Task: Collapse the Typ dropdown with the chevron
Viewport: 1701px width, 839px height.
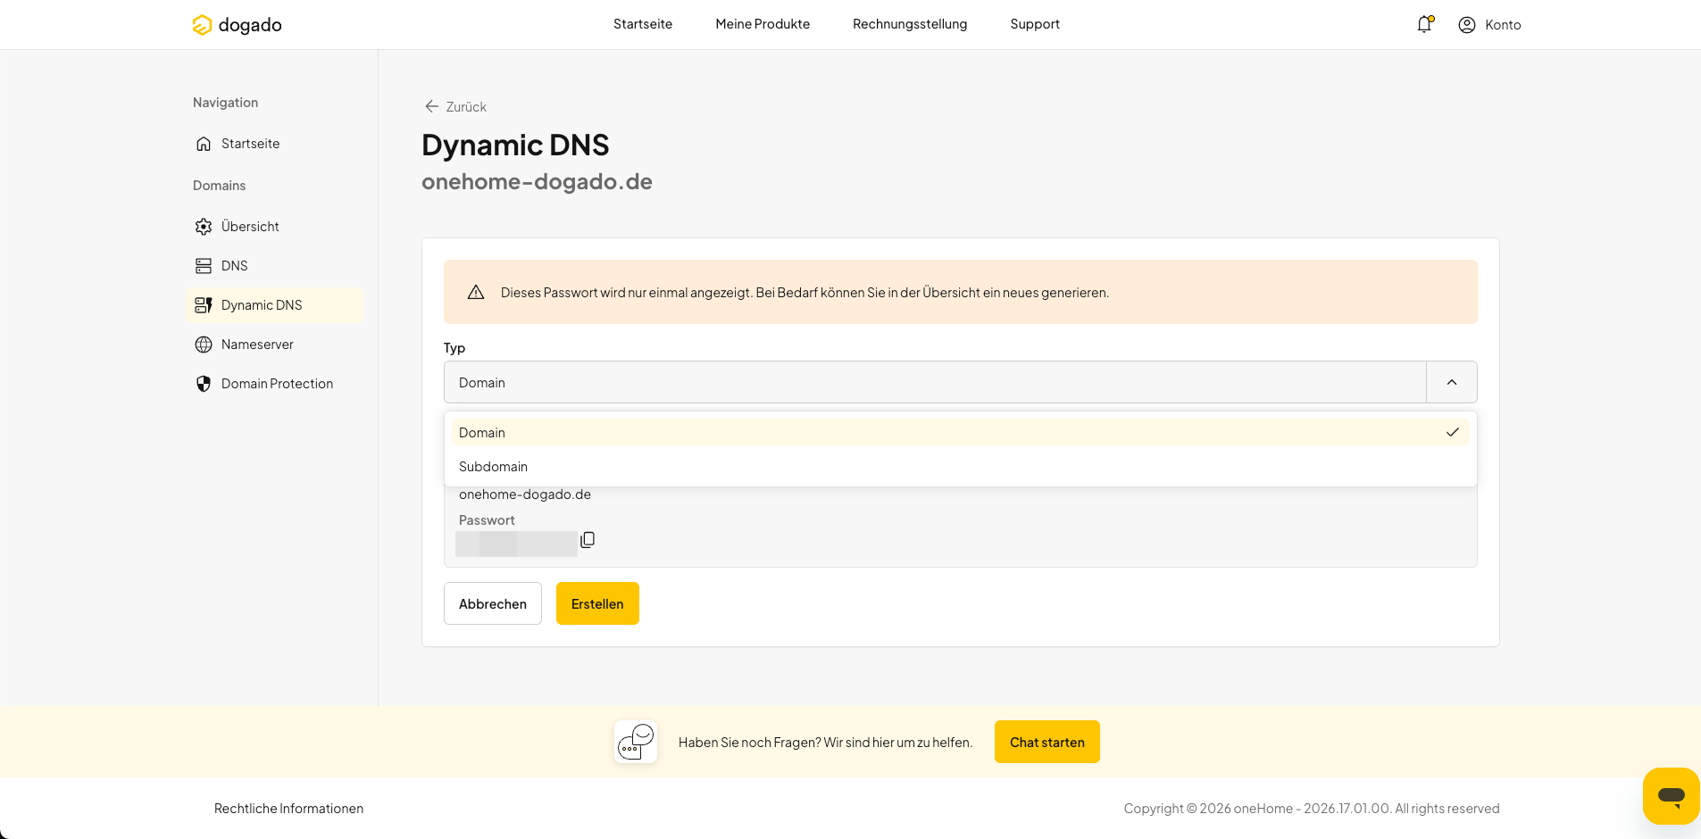Action: click(x=1452, y=382)
